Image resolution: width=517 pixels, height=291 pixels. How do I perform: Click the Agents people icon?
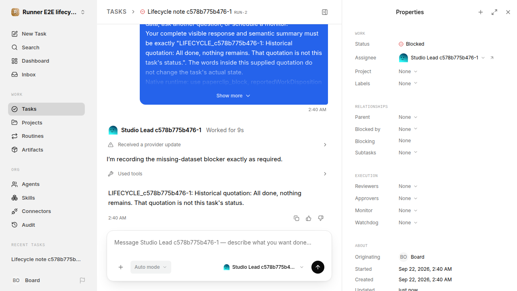pos(15,184)
